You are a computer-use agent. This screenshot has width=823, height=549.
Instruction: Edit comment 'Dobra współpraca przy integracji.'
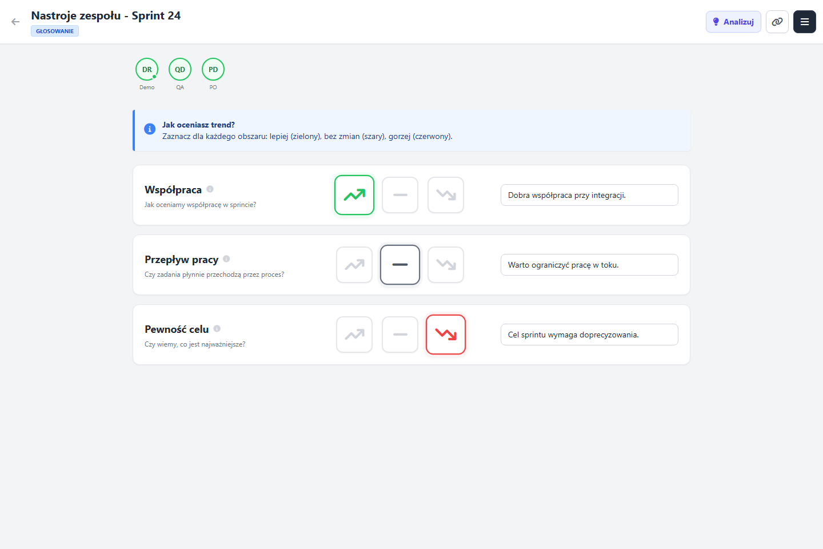(x=589, y=195)
